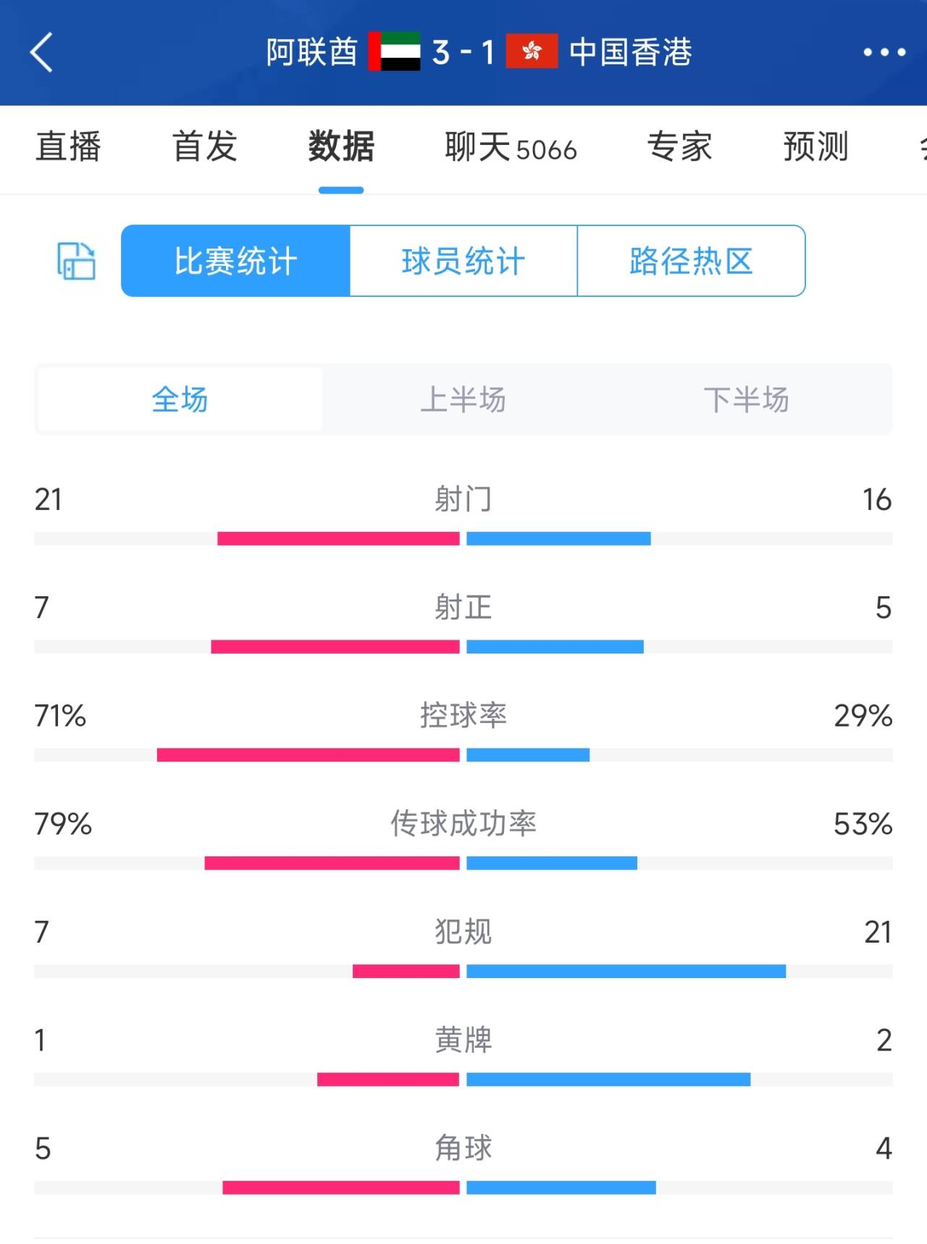Select 全场 full match filter

180,399
